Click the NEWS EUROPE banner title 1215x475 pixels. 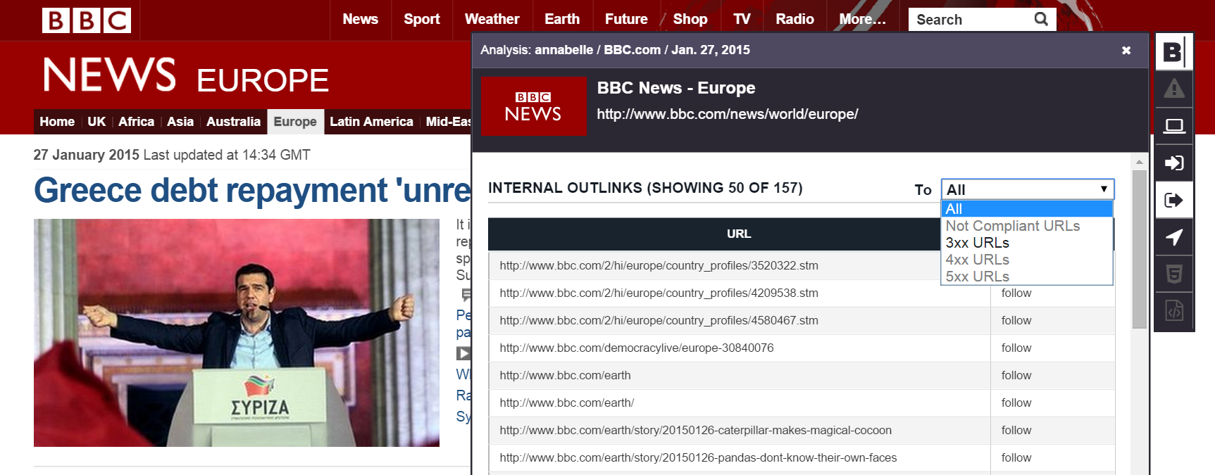(186, 76)
